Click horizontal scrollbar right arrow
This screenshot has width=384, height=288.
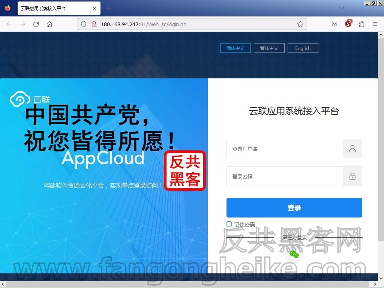tap(375, 284)
